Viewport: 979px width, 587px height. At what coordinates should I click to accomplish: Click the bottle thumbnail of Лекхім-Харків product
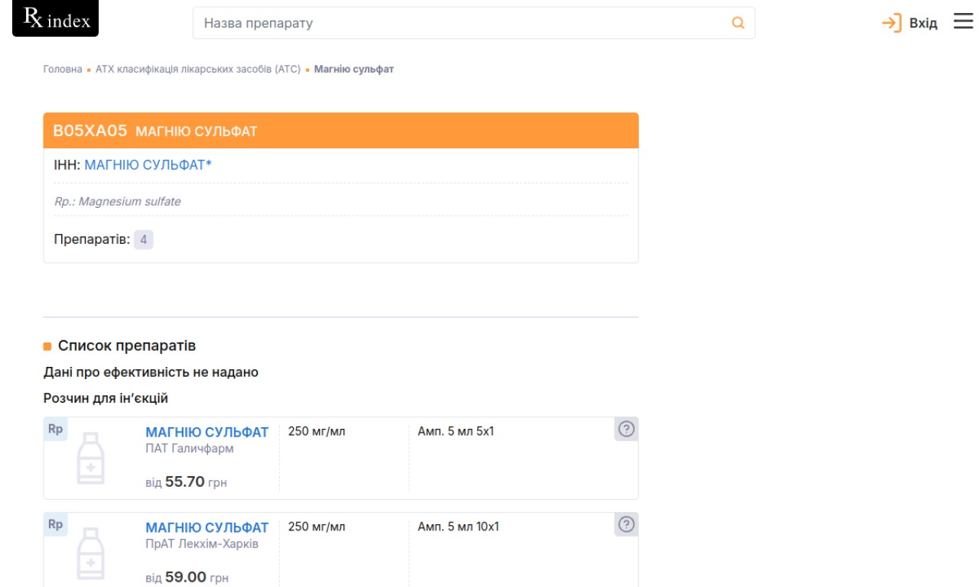(x=90, y=553)
